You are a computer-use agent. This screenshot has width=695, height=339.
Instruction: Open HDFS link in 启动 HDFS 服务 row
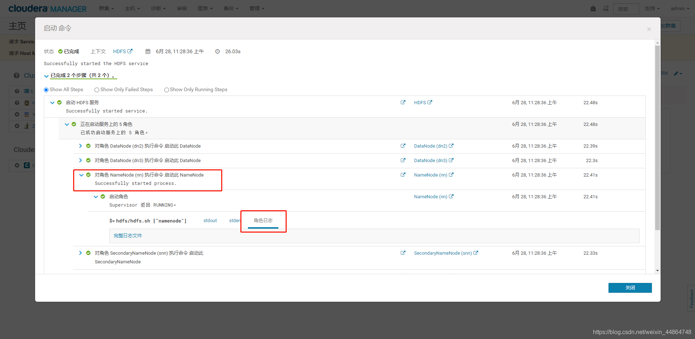[420, 102]
